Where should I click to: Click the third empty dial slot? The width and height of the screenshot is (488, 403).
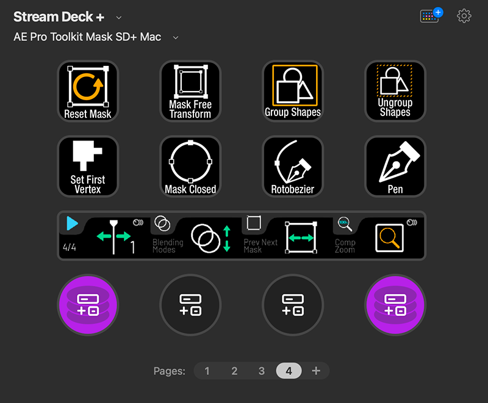point(293,305)
